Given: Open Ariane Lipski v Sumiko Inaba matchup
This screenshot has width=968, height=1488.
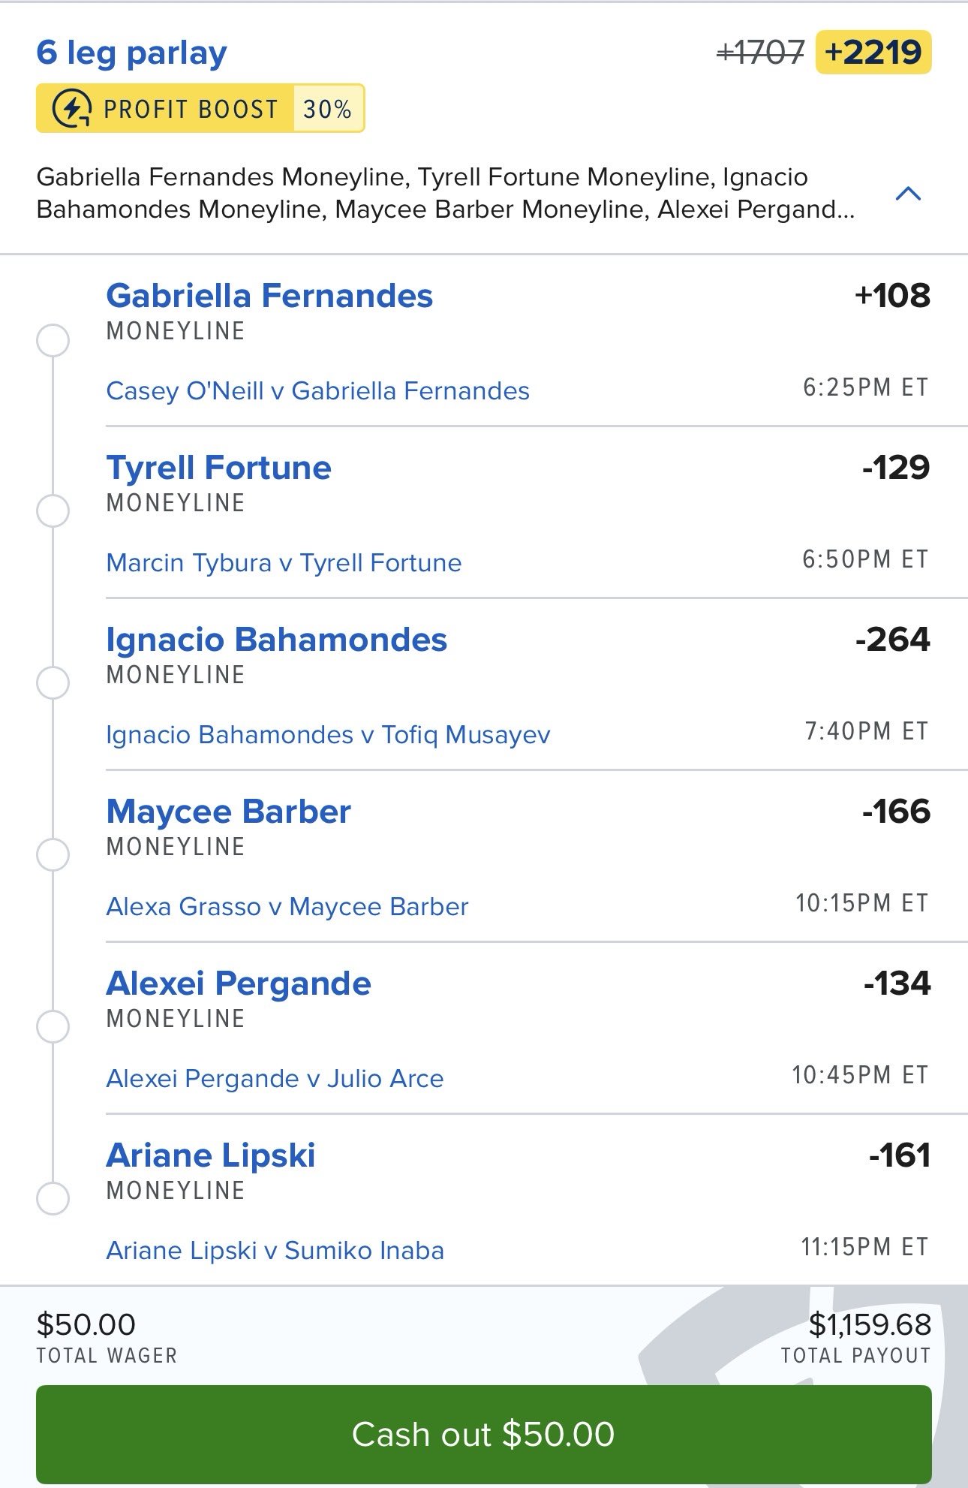Looking at the screenshot, I should (275, 1251).
